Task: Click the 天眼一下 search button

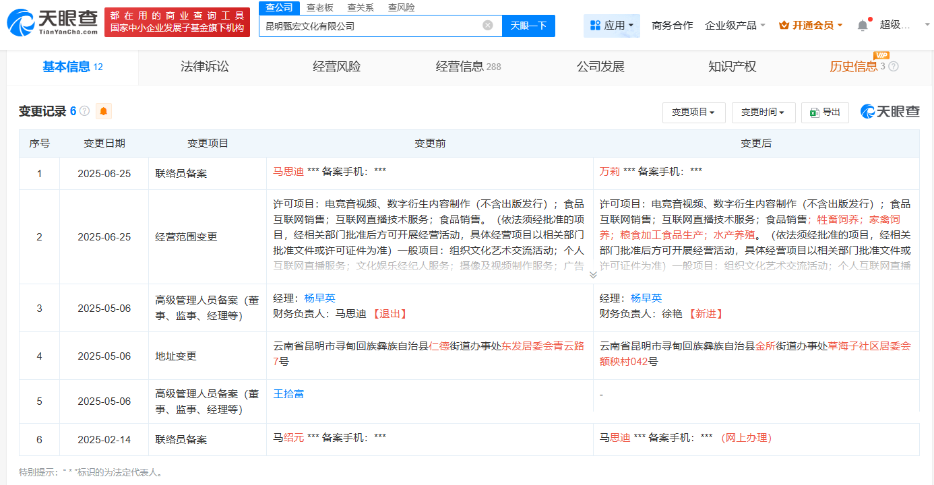Action: coord(528,26)
